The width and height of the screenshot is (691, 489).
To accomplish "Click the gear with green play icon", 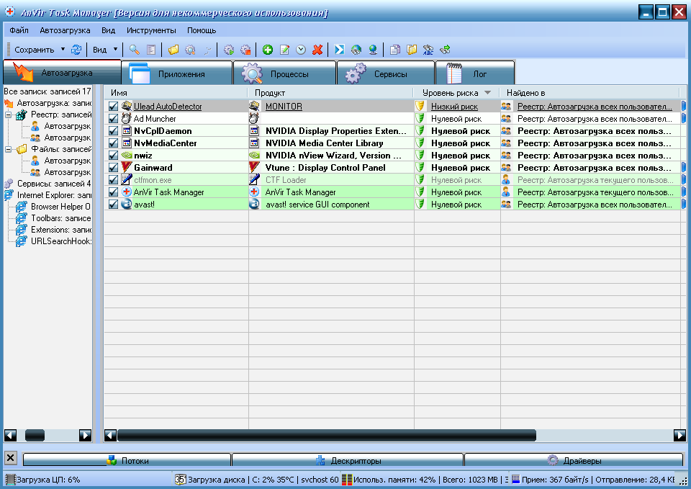I will click(x=229, y=50).
